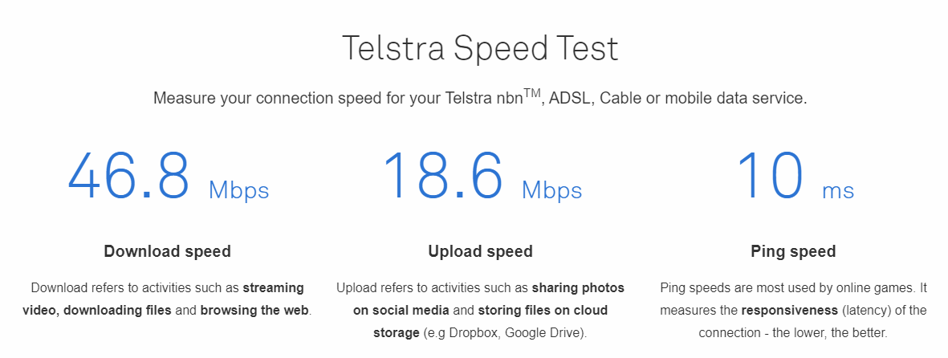Viewport: 948px width, 358px height.
Task: Click the Mbps unit beside 46.8
Action: (x=238, y=191)
